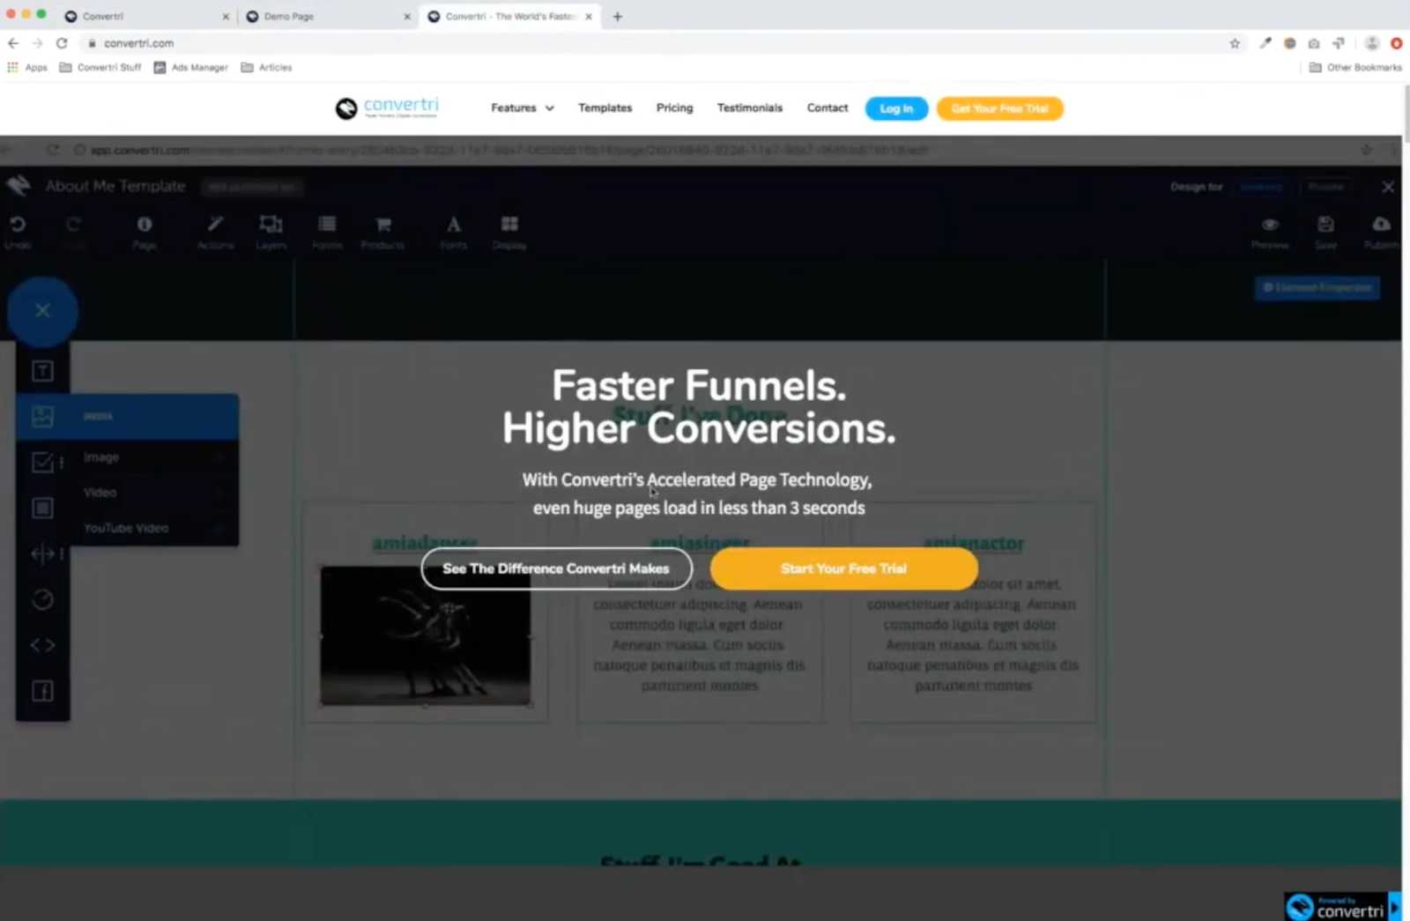Expand the Features dropdown menu
This screenshot has height=921, width=1410.
[523, 108]
